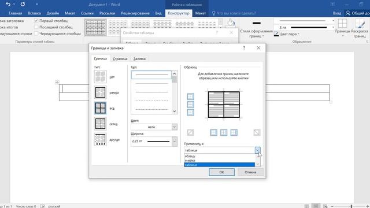Toggle the inside vertical border button
This screenshot has height=208, width=370.
tap(224, 132)
